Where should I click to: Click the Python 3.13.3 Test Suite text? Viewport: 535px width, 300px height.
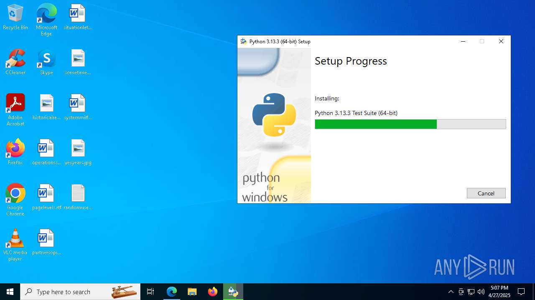[x=356, y=113]
